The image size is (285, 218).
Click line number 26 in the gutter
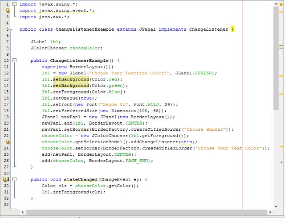[6, 161]
